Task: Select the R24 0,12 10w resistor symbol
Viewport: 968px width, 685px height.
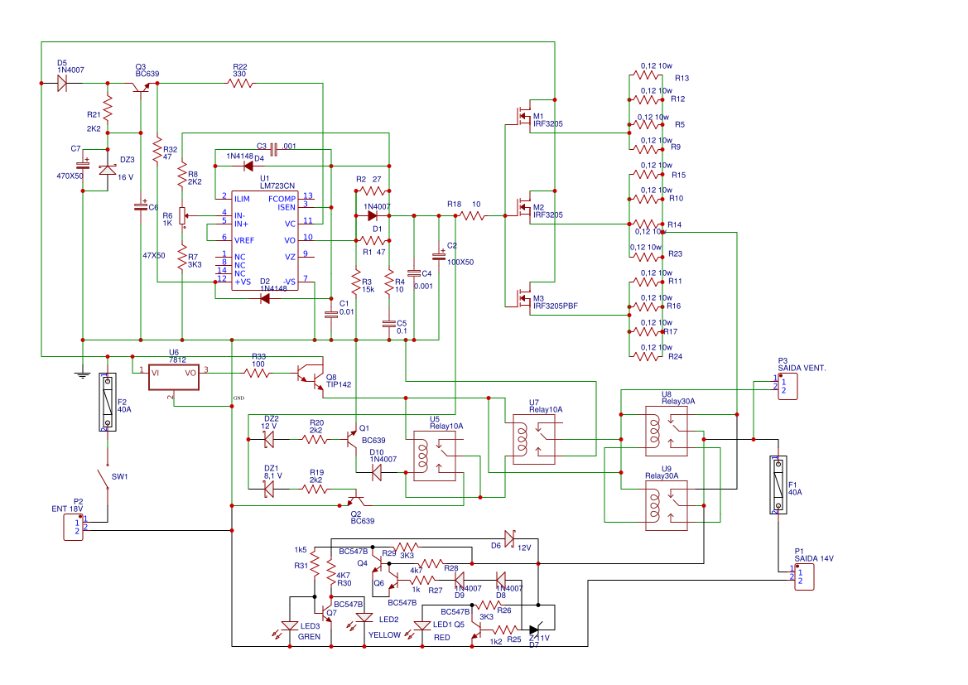Action: pyautogui.click(x=646, y=356)
